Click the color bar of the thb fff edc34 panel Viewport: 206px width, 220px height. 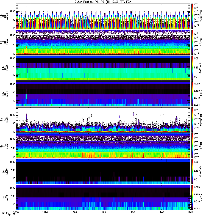pos(192,16)
